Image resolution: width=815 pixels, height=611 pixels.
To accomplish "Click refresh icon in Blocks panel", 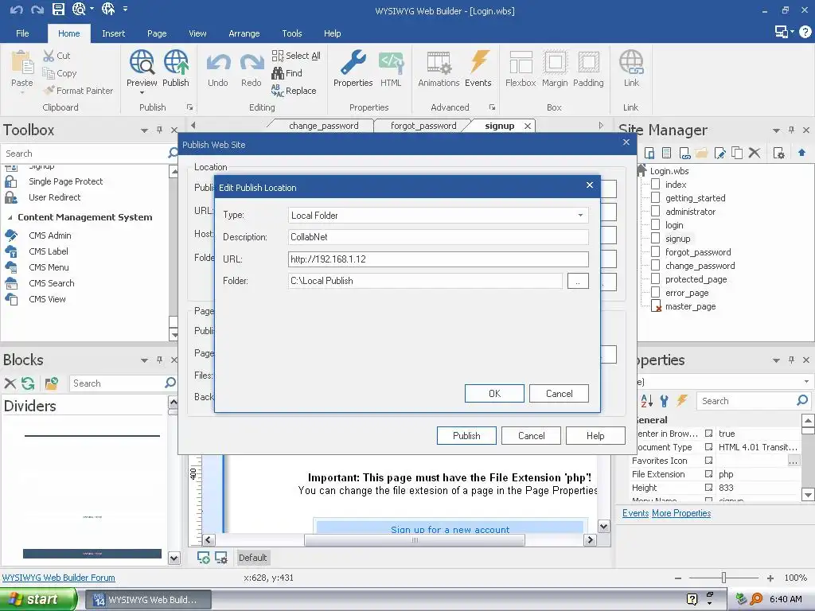I will pos(28,383).
